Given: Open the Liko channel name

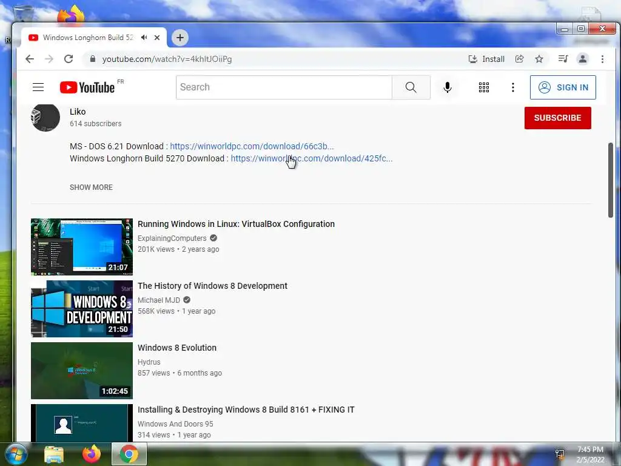Looking at the screenshot, I should point(78,112).
